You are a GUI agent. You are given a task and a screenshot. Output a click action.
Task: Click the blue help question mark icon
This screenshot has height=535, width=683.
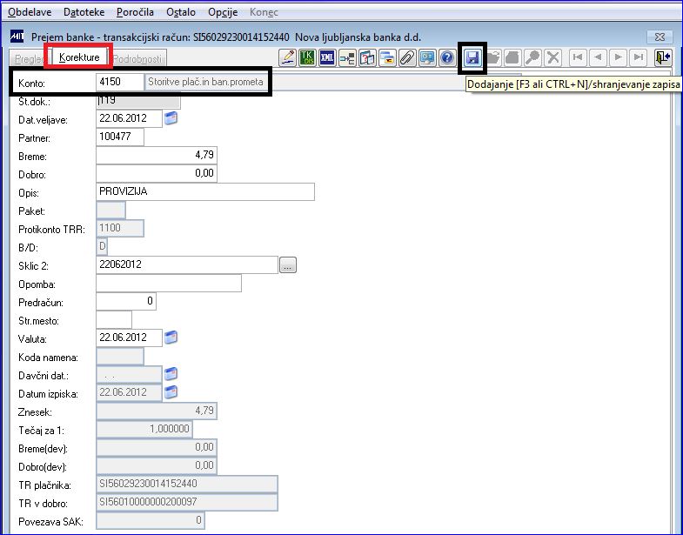pos(447,58)
